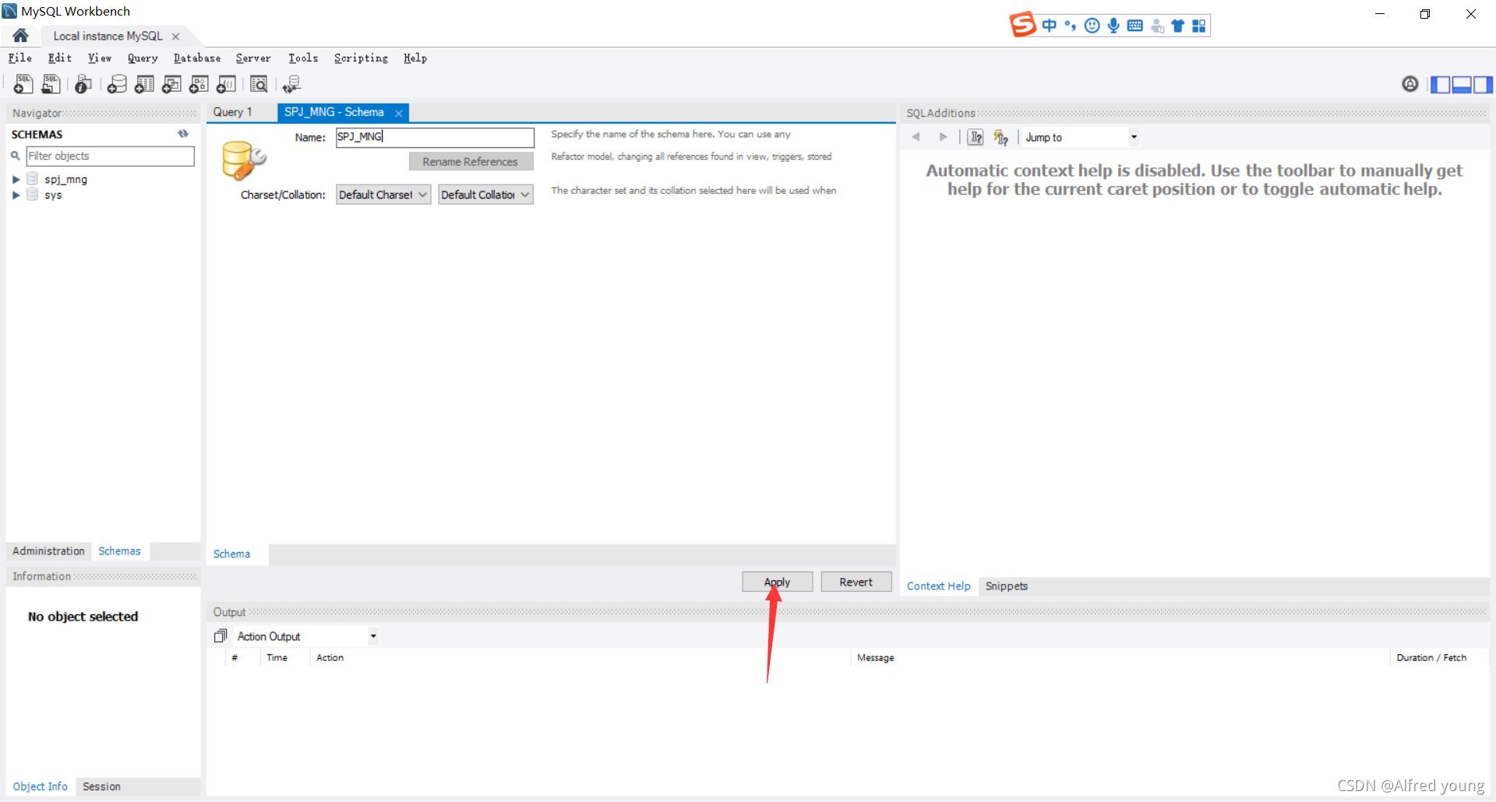Go to the Workbench home screen icon
Viewport: 1496px width, 802px height.
click(21, 35)
